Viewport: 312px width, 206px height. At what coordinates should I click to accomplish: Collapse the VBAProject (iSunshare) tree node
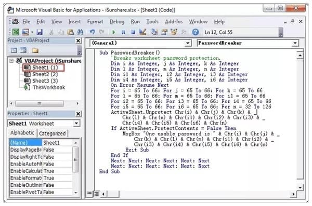click(11, 61)
